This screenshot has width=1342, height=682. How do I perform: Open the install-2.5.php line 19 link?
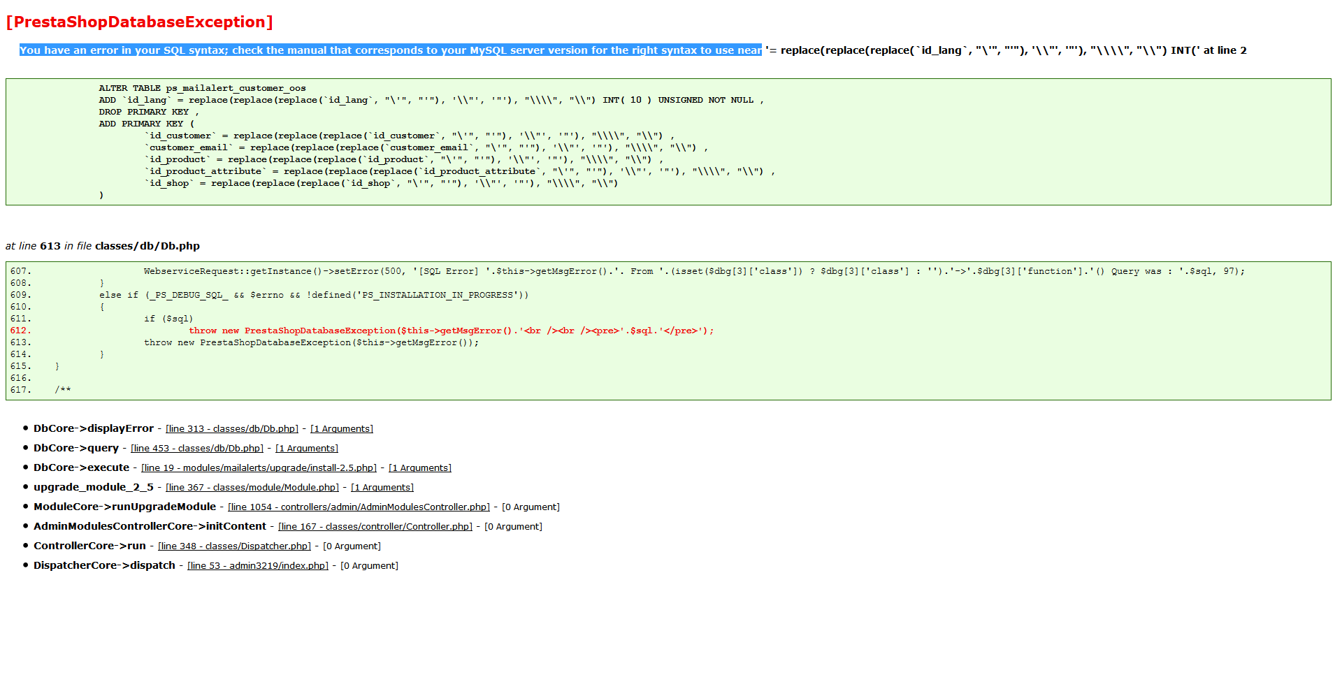point(259,468)
